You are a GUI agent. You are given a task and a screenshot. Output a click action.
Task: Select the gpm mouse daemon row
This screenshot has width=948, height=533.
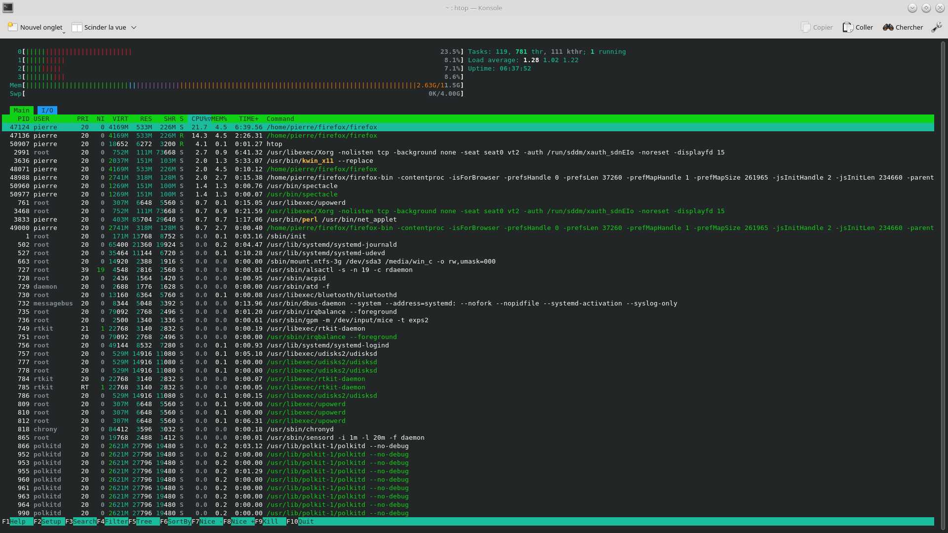pyautogui.click(x=468, y=320)
